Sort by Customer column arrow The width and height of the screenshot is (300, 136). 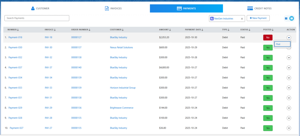tap(123, 30)
